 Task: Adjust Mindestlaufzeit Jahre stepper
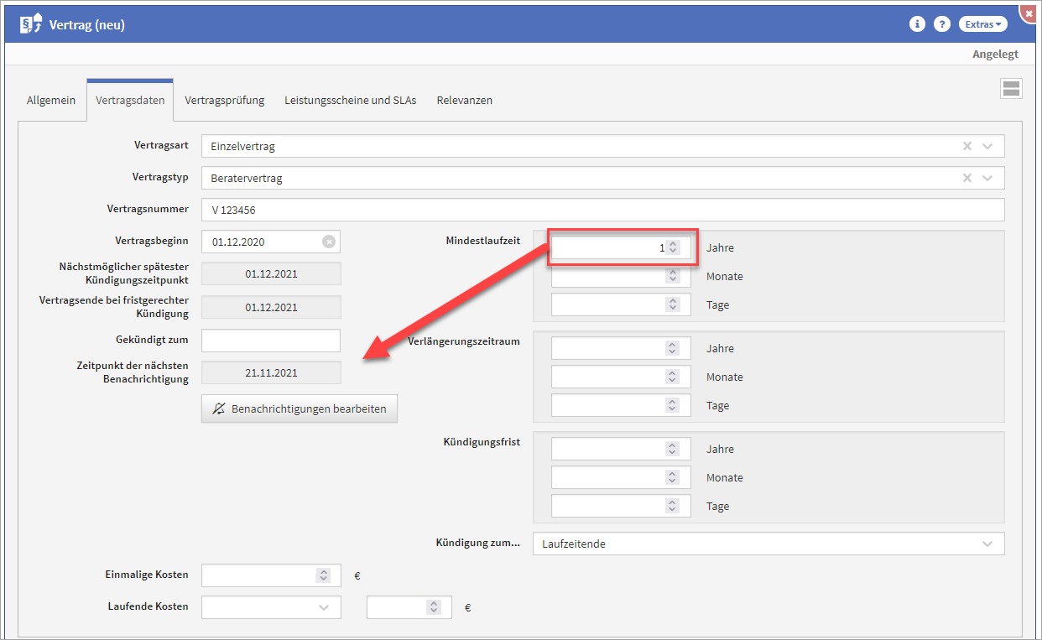(673, 248)
